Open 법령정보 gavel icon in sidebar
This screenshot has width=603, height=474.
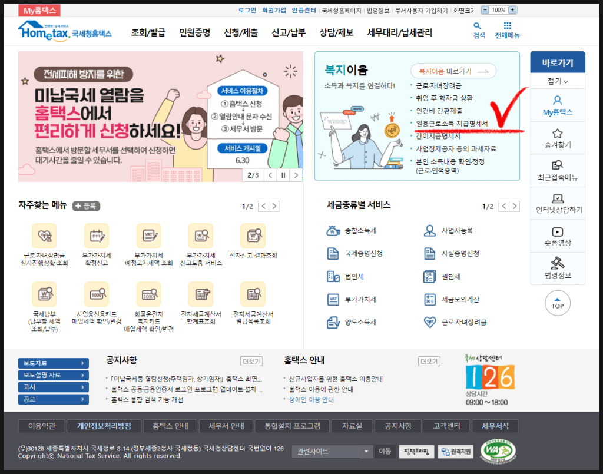point(557,263)
